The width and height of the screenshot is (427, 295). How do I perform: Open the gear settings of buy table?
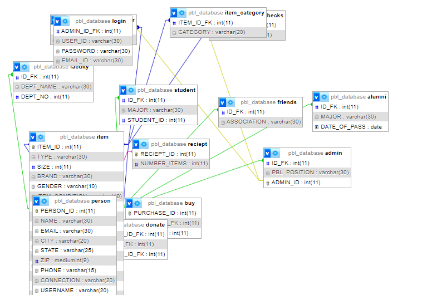(x=138, y=203)
